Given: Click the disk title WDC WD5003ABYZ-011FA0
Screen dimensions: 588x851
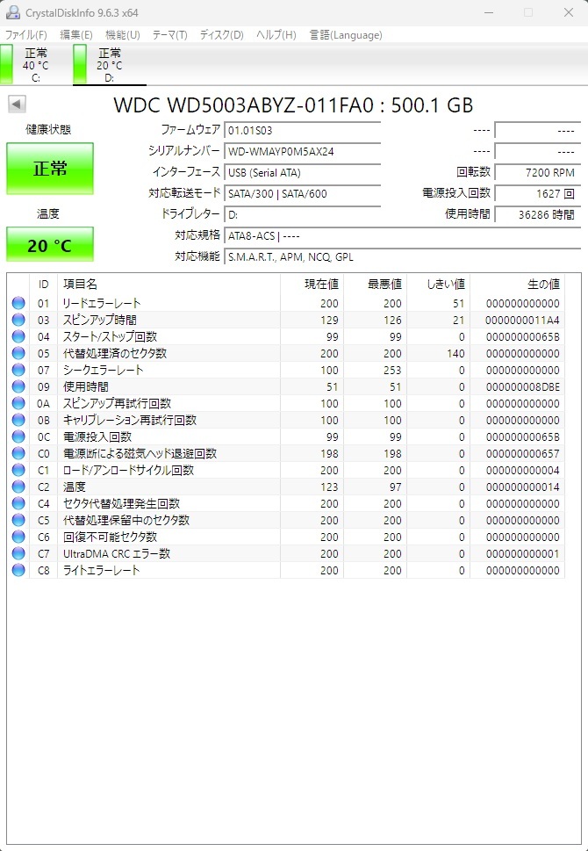Looking at the screenshot, I should pos(293,105).
